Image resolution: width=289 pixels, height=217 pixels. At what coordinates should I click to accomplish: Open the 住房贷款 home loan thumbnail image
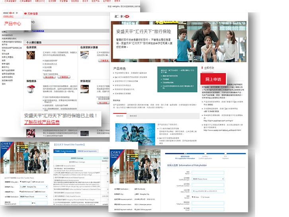click(x=31, y=55)
